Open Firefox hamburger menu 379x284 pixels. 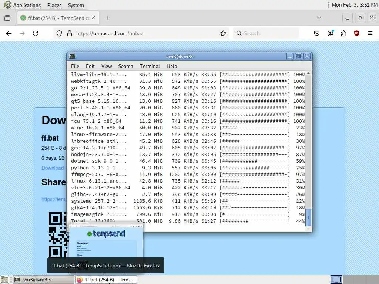tap(370, 33)
